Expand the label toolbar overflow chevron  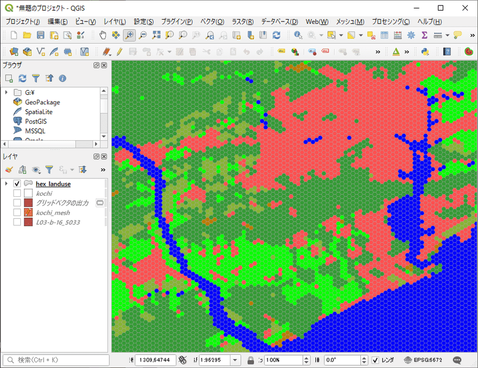(378, 52)
